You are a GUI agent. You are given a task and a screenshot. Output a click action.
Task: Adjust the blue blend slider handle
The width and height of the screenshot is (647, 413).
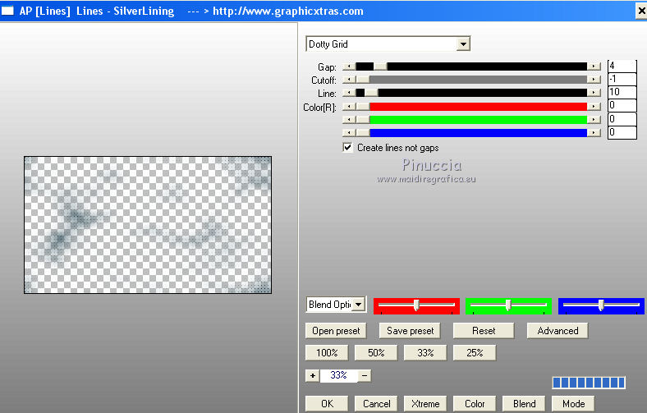pyautogui.click(x=601, y=305)
